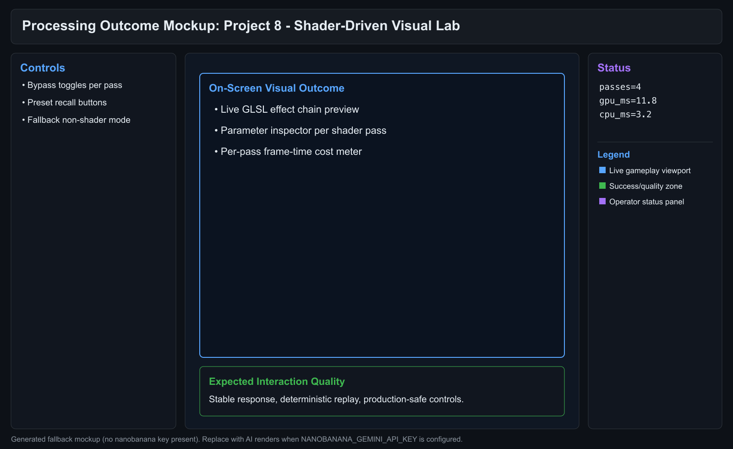Click the blue Live gameplay viewport legend swatch
Screen dimensions: 733x449
[602, 170]
